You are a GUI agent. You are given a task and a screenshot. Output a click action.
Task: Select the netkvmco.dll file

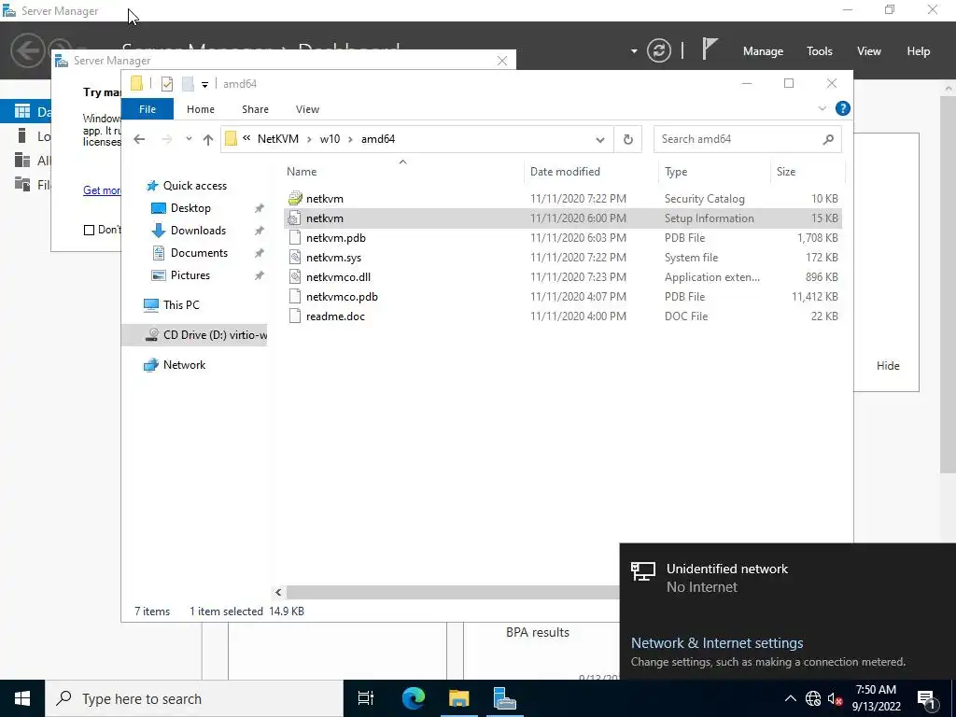pos(562,276)
